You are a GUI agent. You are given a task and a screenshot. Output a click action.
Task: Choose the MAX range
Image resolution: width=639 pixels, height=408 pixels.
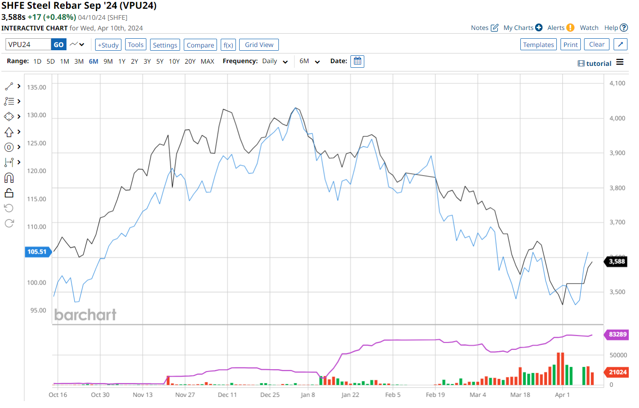pos(207,61)
